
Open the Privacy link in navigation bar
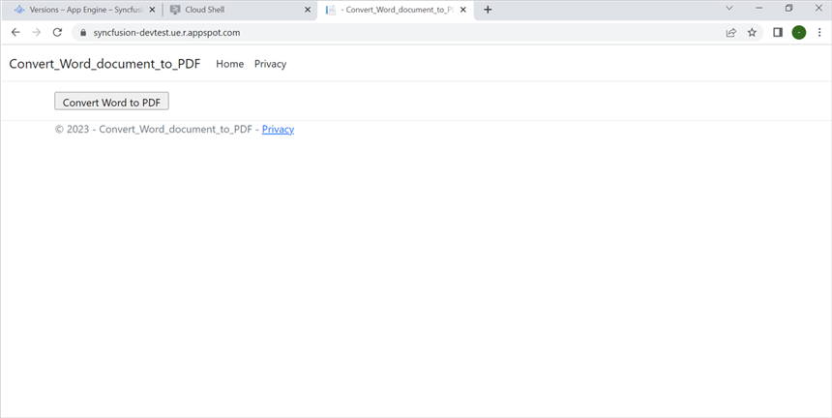[x=270, y=64]
